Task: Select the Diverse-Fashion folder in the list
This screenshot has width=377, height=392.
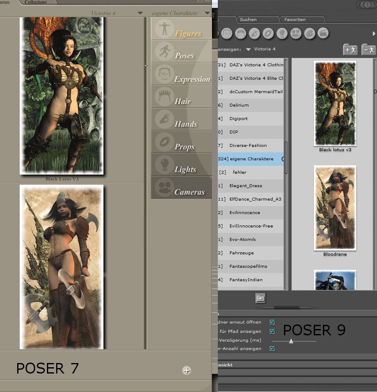Action: coord(248,146)
